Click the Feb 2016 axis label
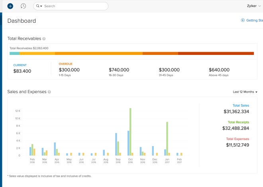Viewport: 263px width, 187px height. coord(32,161)
